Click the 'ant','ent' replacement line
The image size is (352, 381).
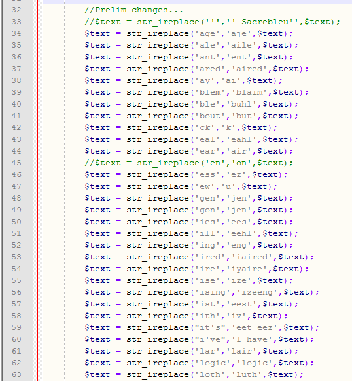coord(189,57)
